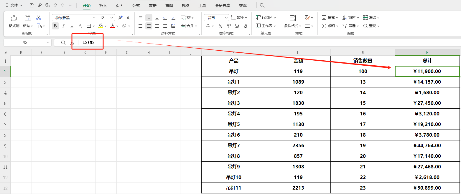Viewport: 461px width, 194px height.
Task: Select row header 7
Action: (x=5, y=124)
